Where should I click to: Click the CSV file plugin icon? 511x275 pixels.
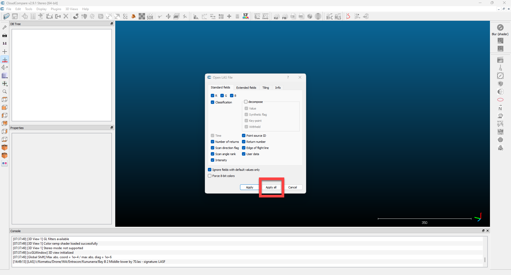pyautogui.click(x=301, y=17)
